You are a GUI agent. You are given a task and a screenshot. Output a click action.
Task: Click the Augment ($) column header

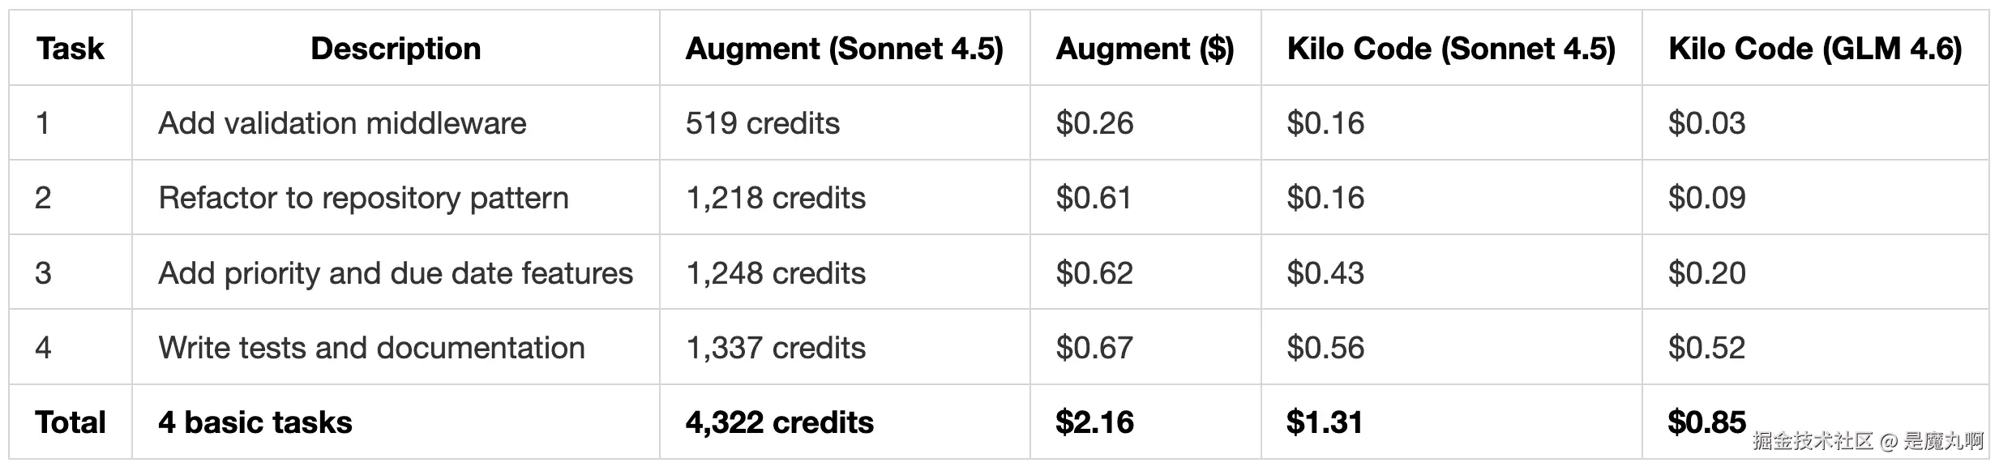click(x=1145, y=49)
